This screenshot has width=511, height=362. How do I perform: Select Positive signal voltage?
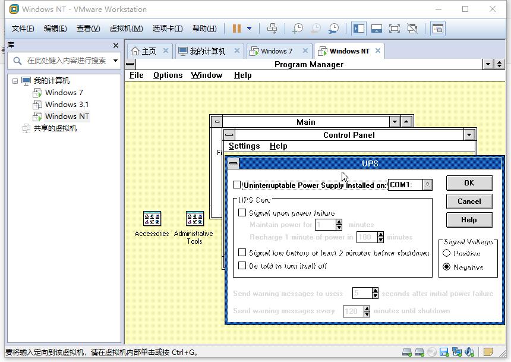446,253
